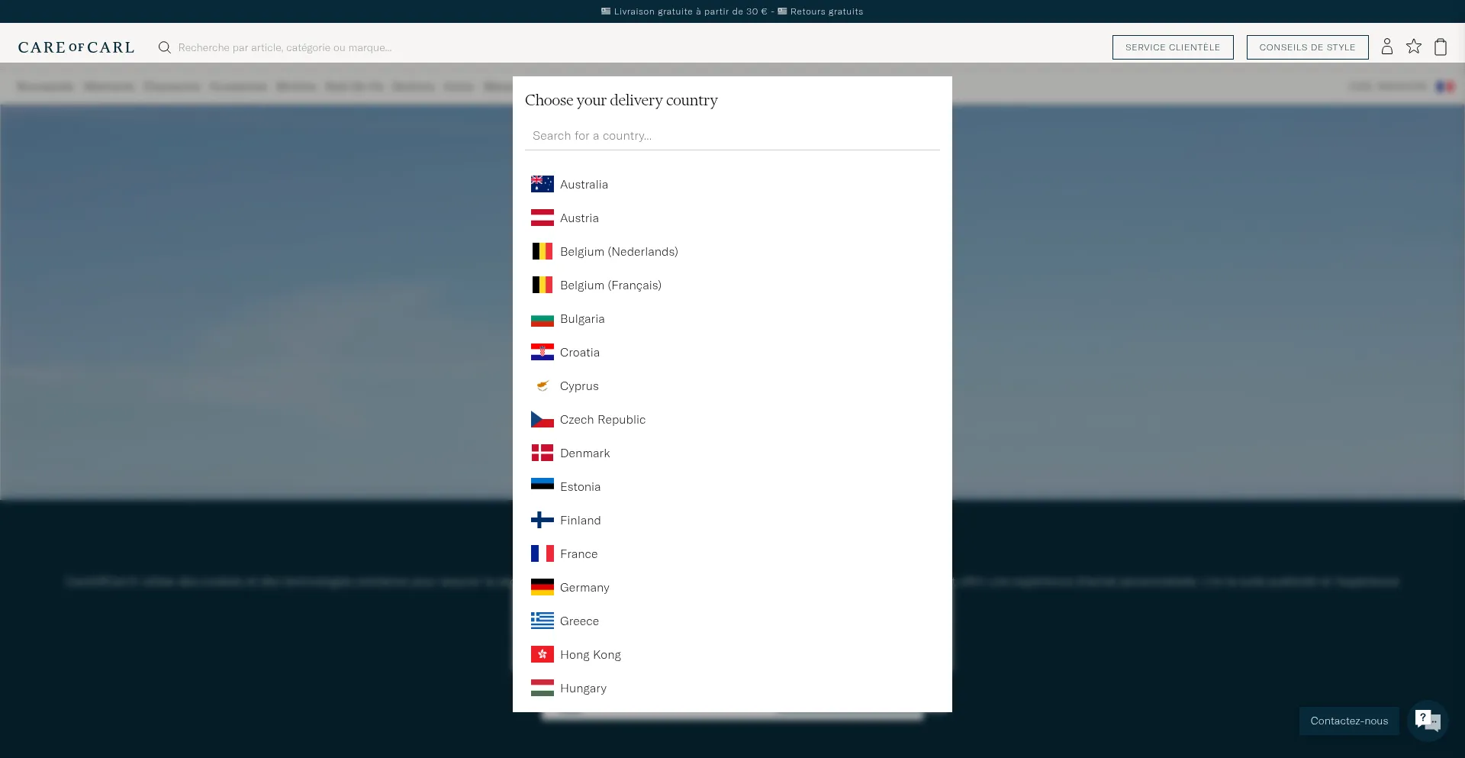Choose Belgium (Français) option
This screenshot has width=1465, height=758.
point(610,285)
